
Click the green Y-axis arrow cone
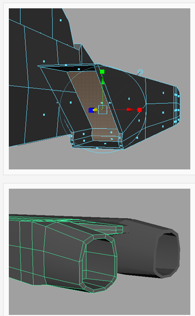pyautogui.click(x=103, y=81)
